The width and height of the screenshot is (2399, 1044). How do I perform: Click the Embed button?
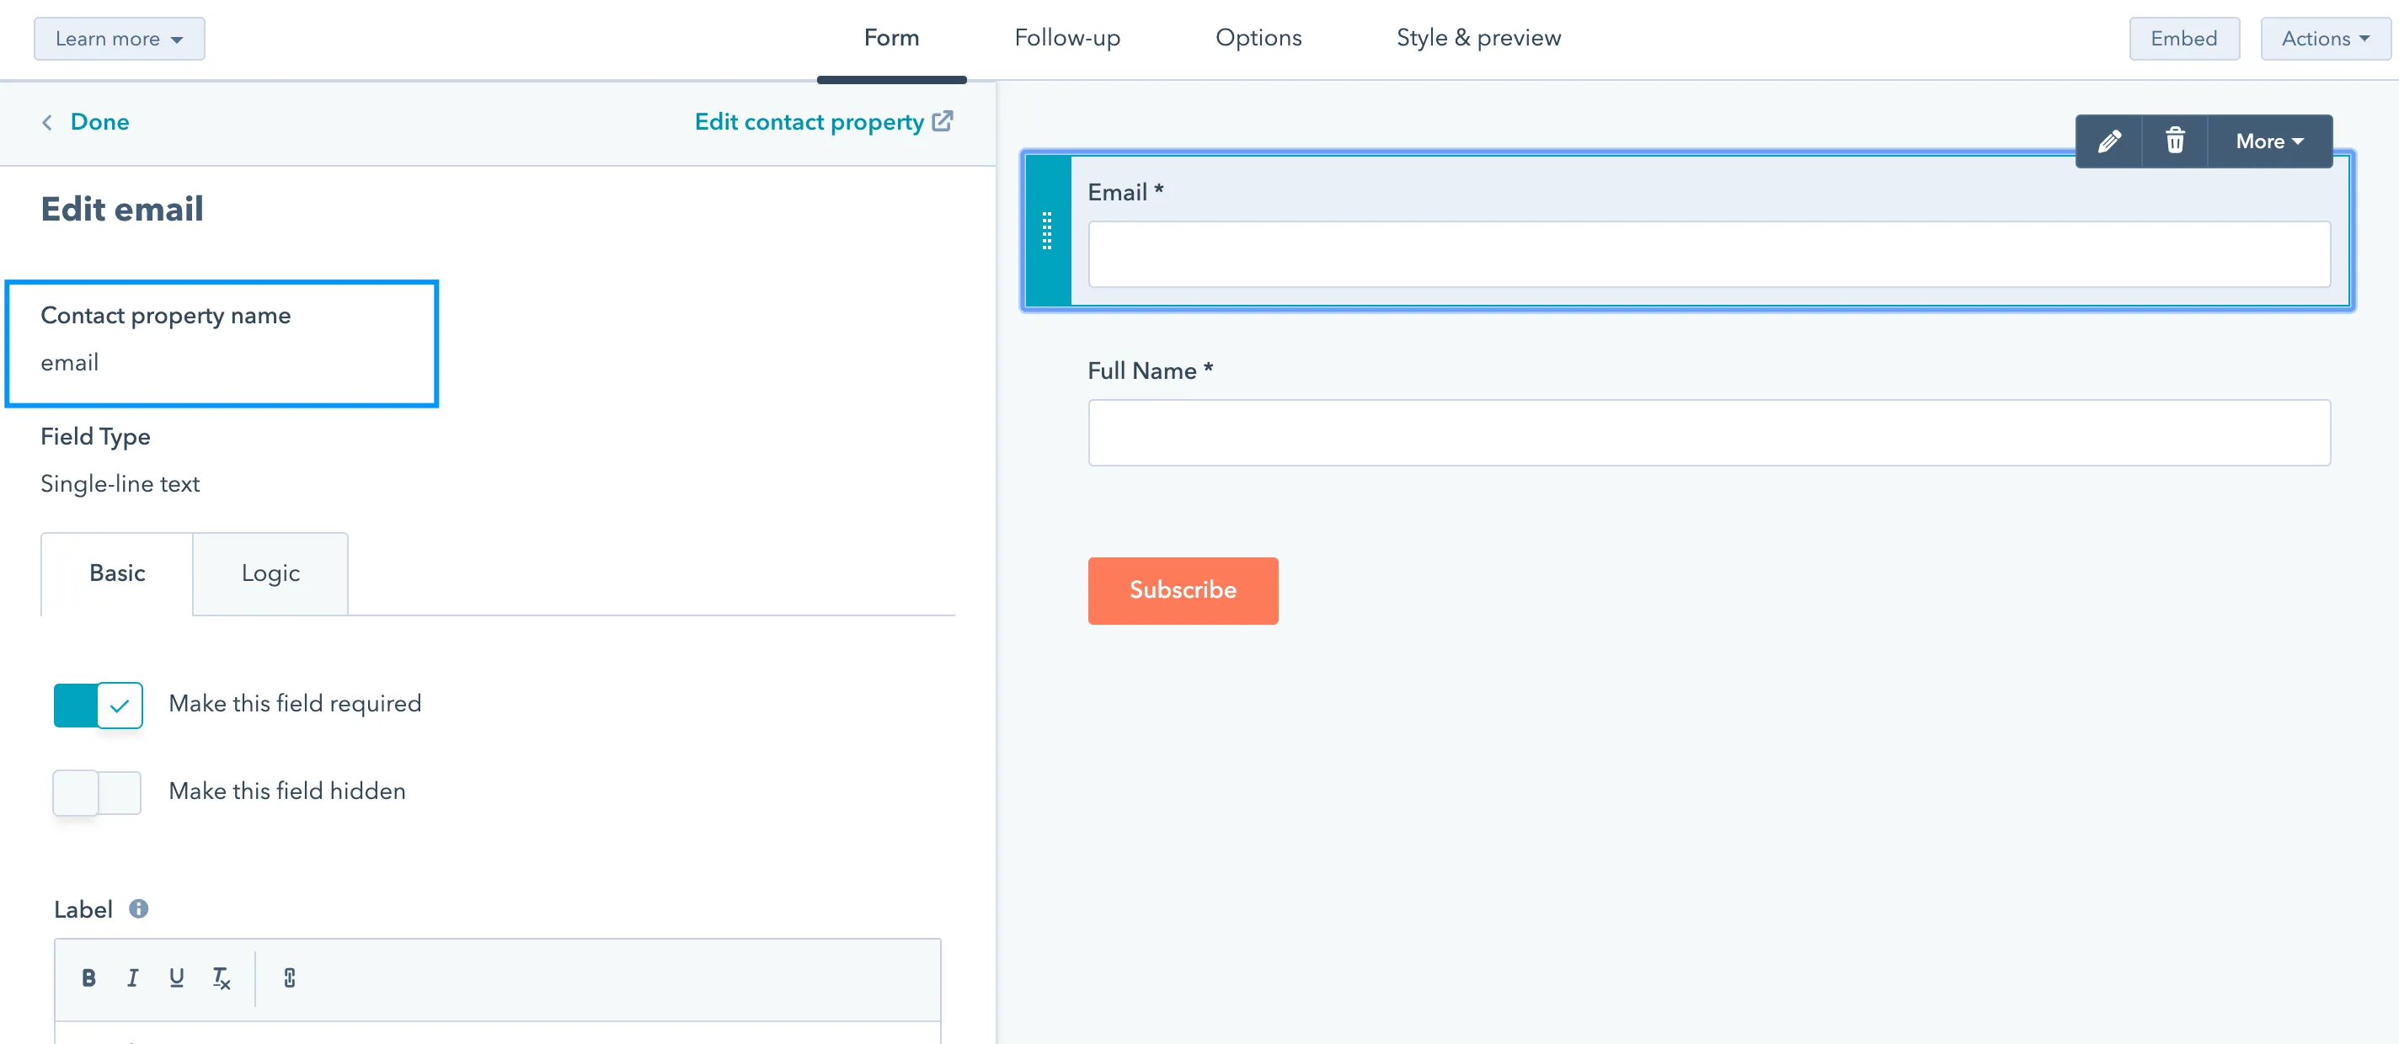pyautogui.click(x=2184, y=39)
